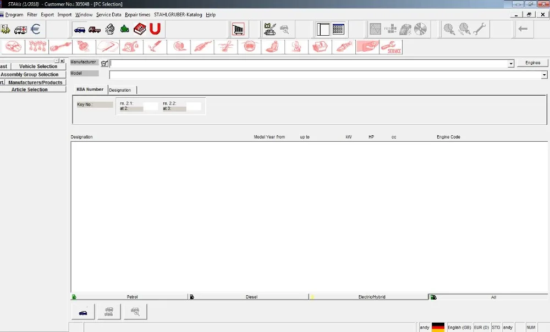Open the shopping cart

point(238,30)
